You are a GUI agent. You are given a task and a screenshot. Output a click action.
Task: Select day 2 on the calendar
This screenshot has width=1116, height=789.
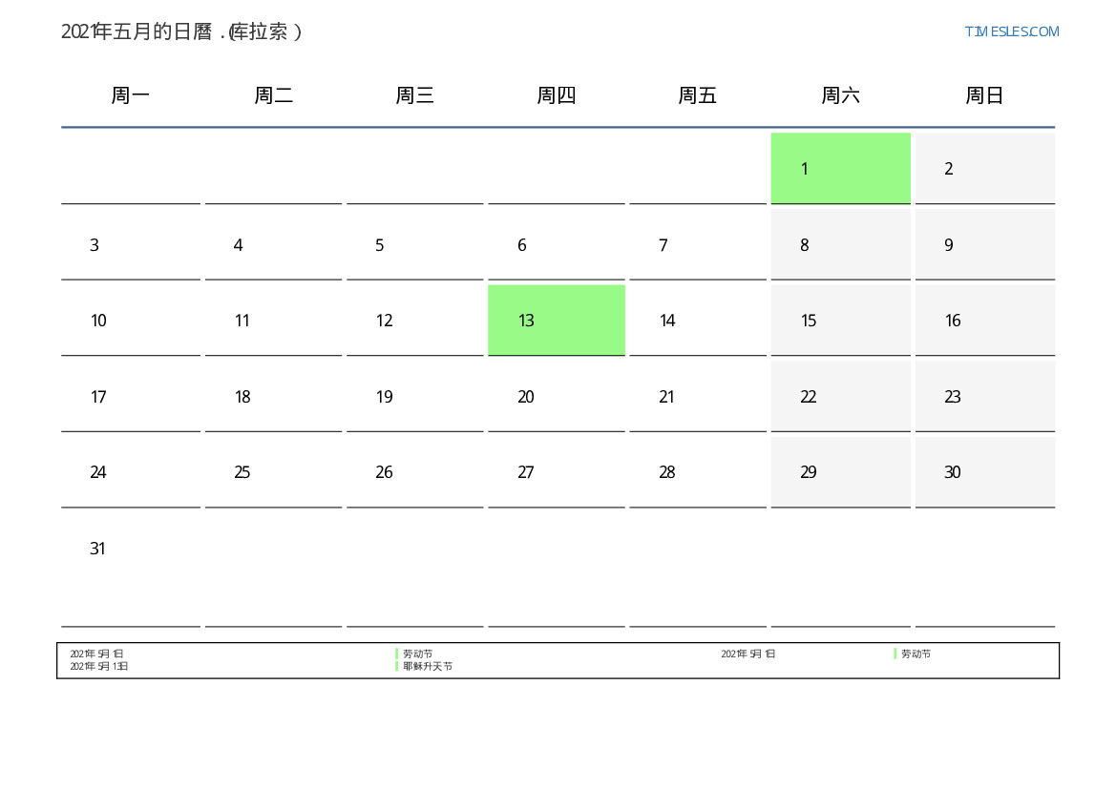(x=985, y=168)
